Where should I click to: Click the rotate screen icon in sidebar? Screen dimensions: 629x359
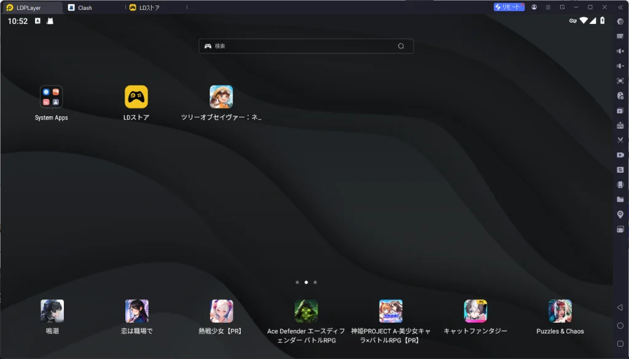pos(620,229)
